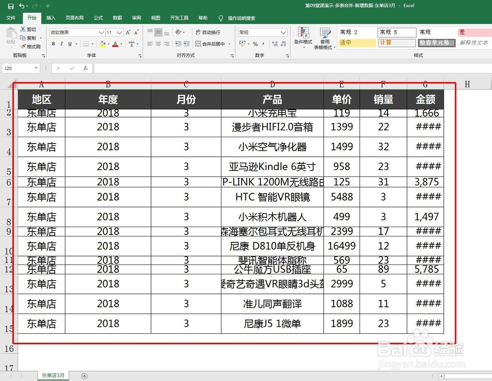Open the 审阅 (Review) tab
492x381 pixels.
136,18
